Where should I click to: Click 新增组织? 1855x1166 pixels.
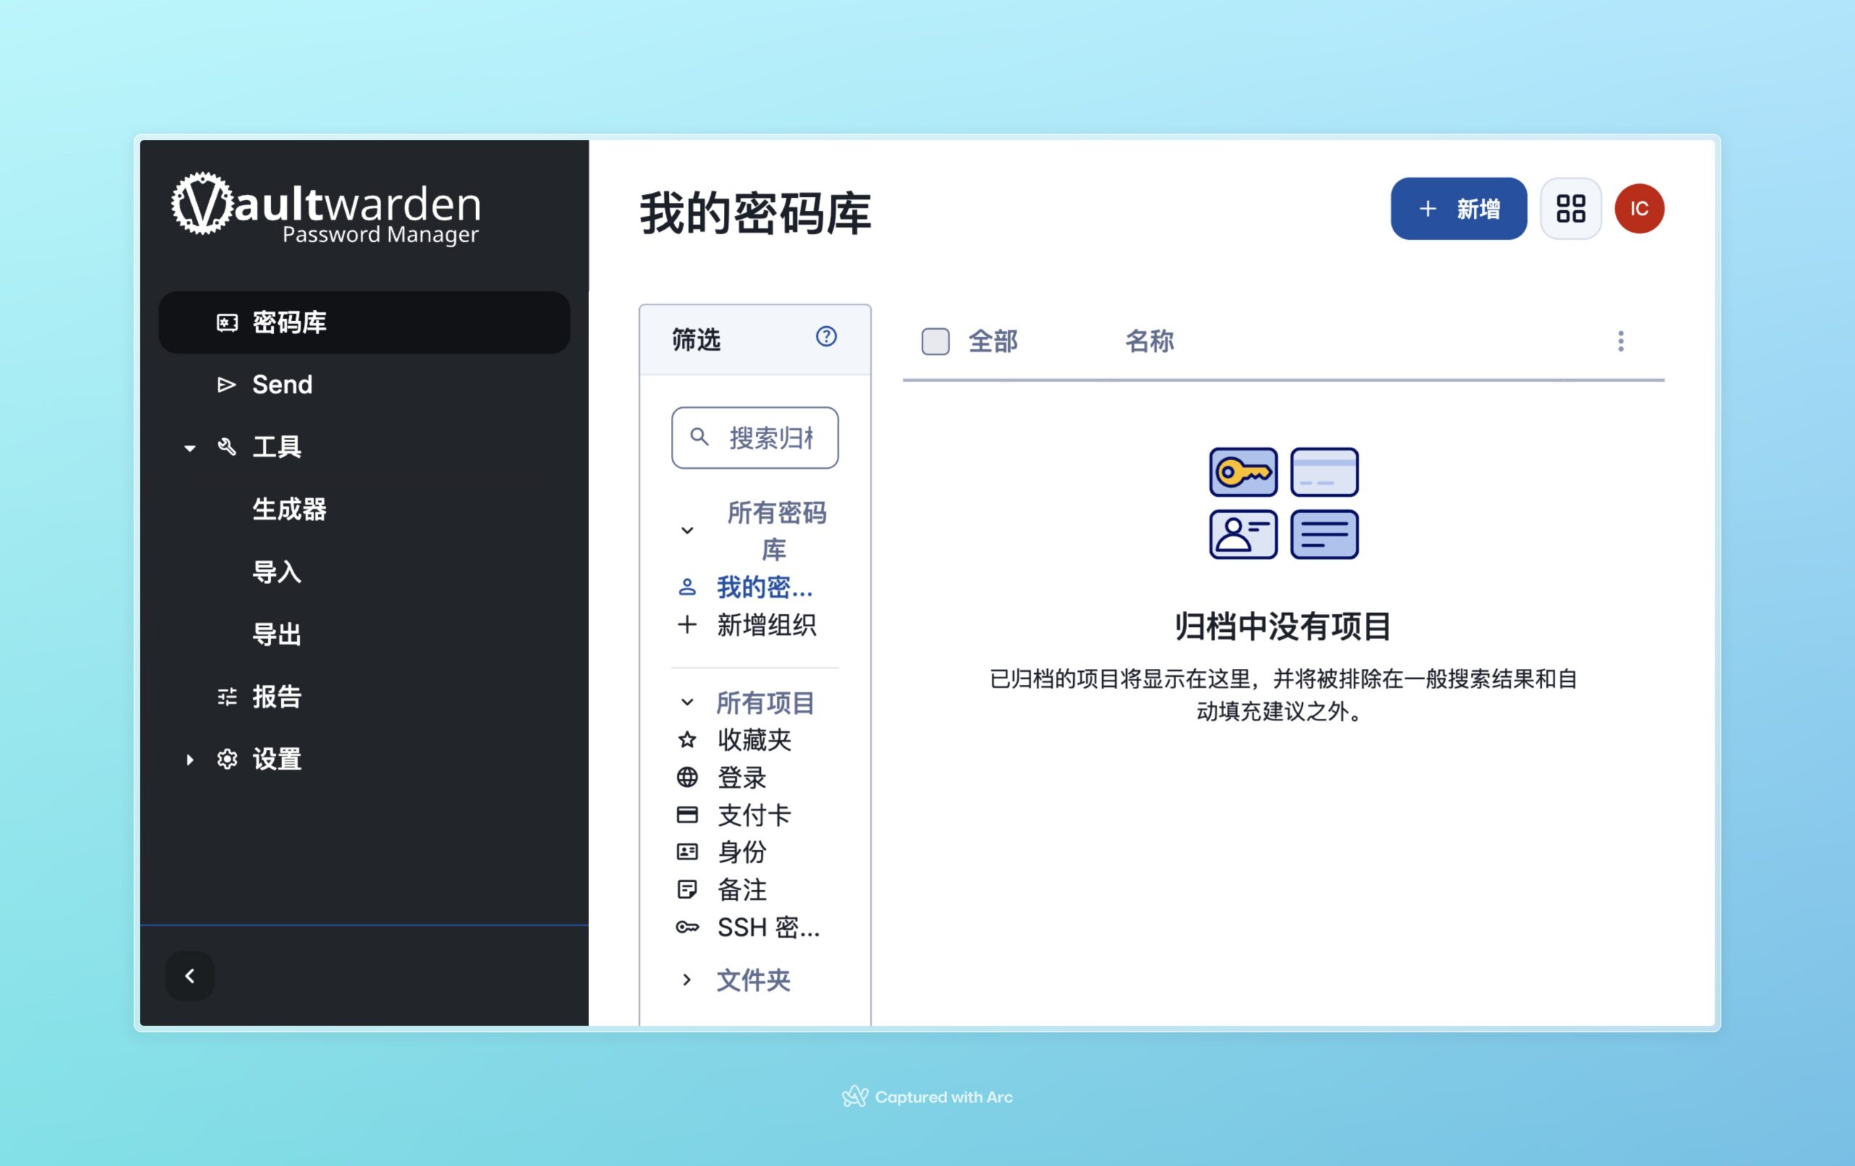(x=766, y=625)
